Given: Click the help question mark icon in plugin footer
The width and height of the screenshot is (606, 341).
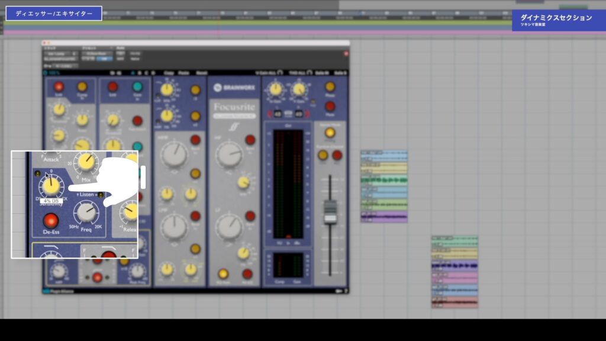Looking at the screenshot, I should pos(346,291).
